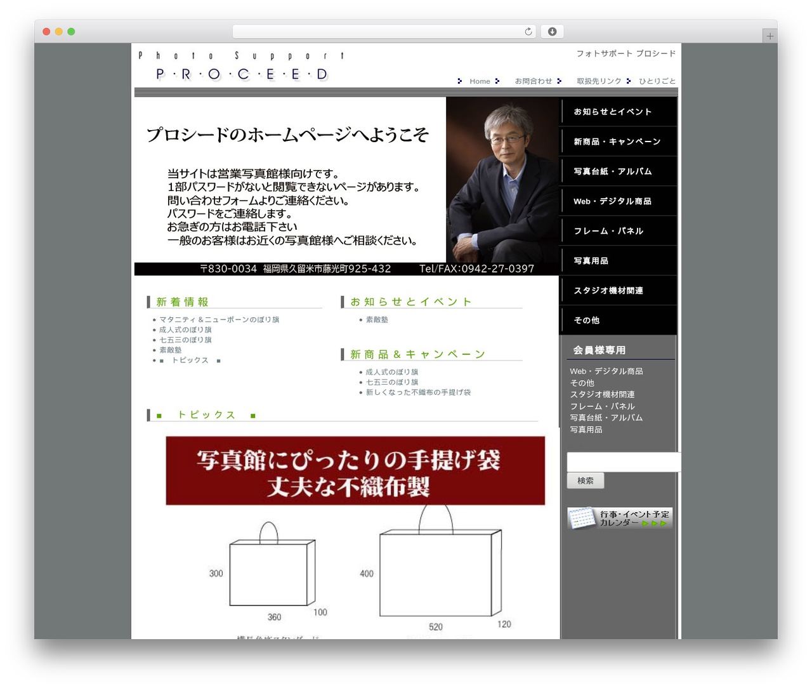This screenshot has height=688, width=812.
Task: Open members-only 写真用品 link
Action: tap(586, 430)
